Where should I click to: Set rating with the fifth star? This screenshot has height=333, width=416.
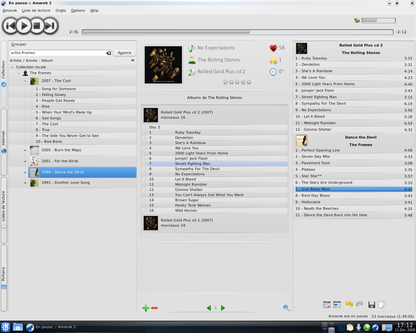click(249, 82)
